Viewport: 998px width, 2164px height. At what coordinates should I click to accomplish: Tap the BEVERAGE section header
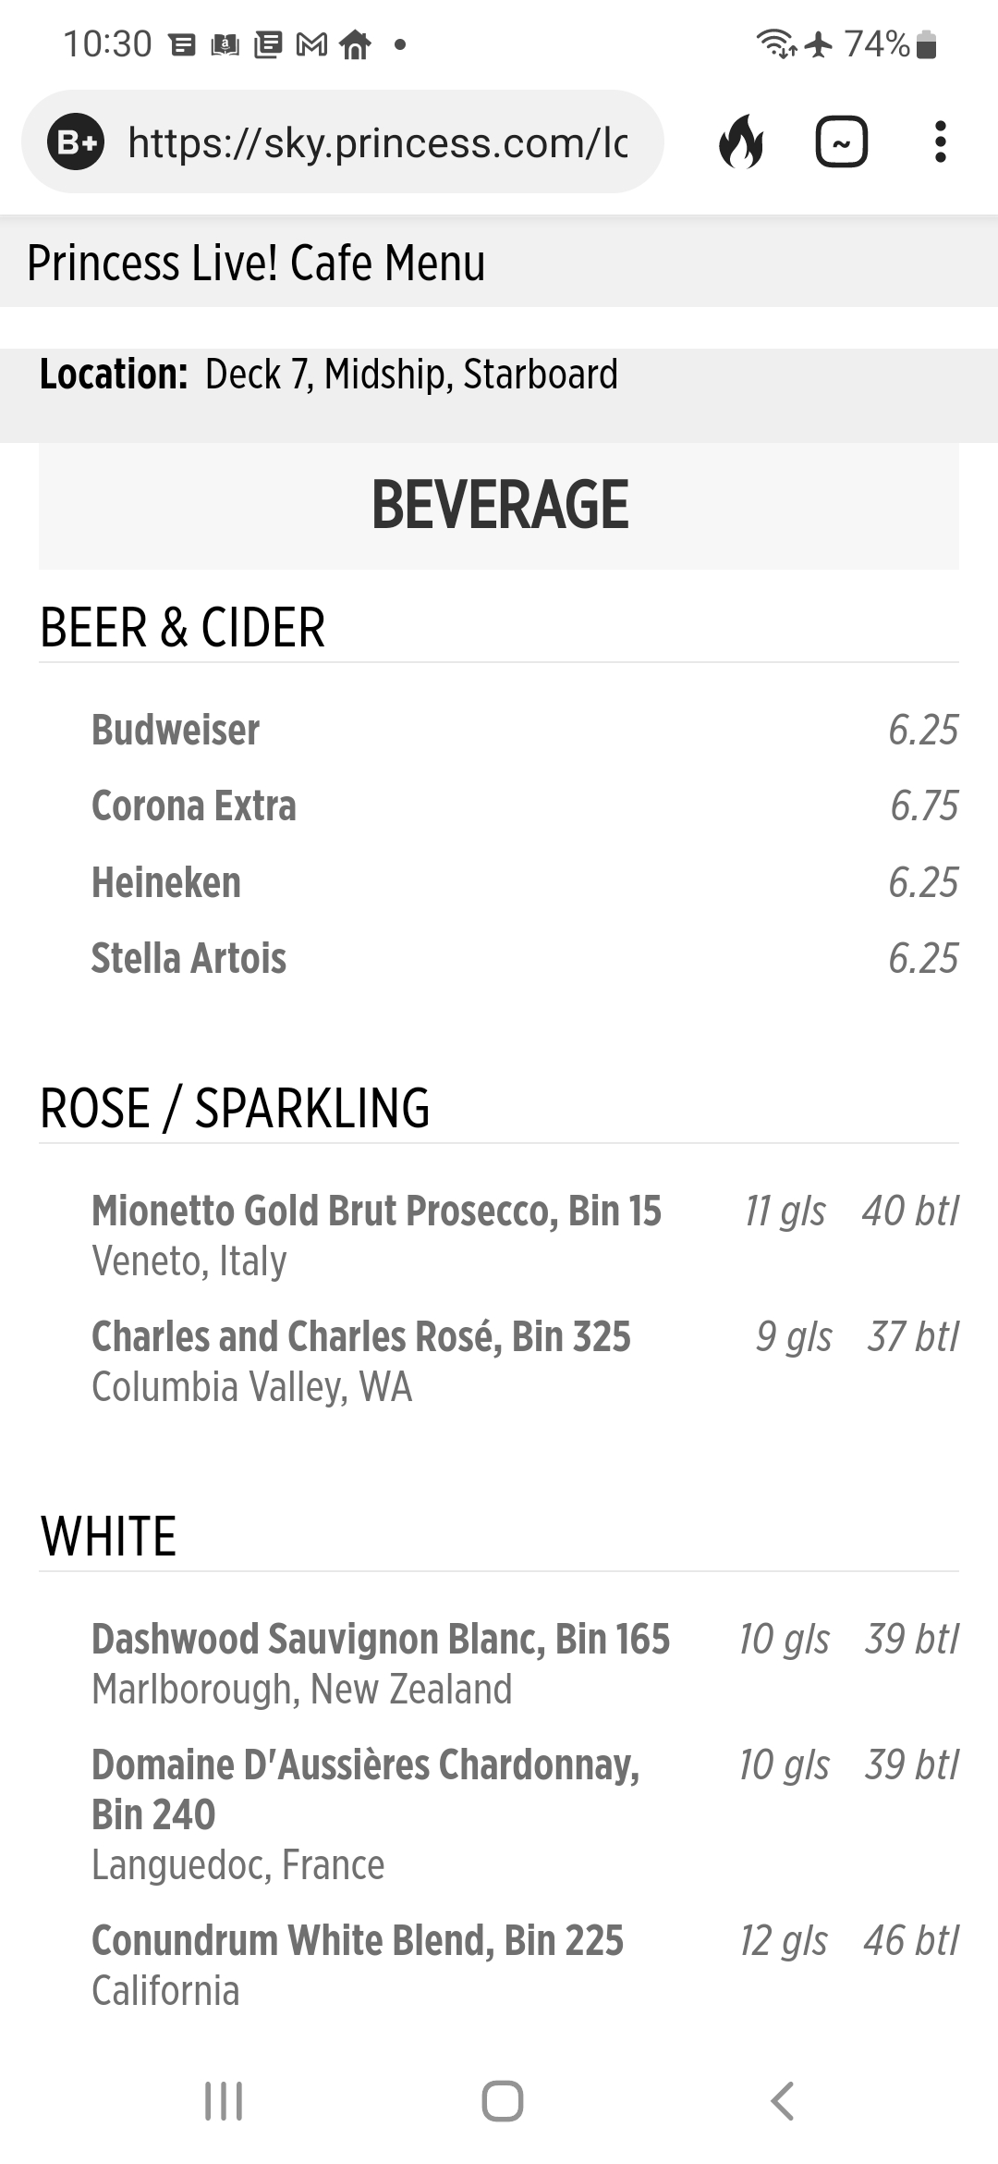(x=499, y=506)
